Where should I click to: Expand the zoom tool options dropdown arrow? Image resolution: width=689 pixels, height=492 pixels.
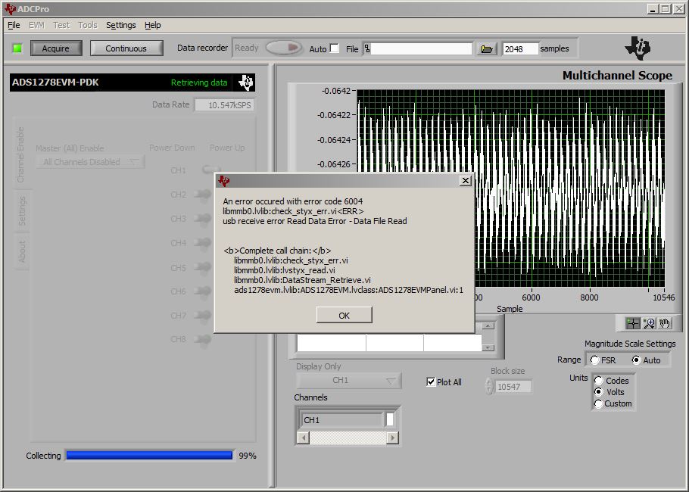(653, 327)
